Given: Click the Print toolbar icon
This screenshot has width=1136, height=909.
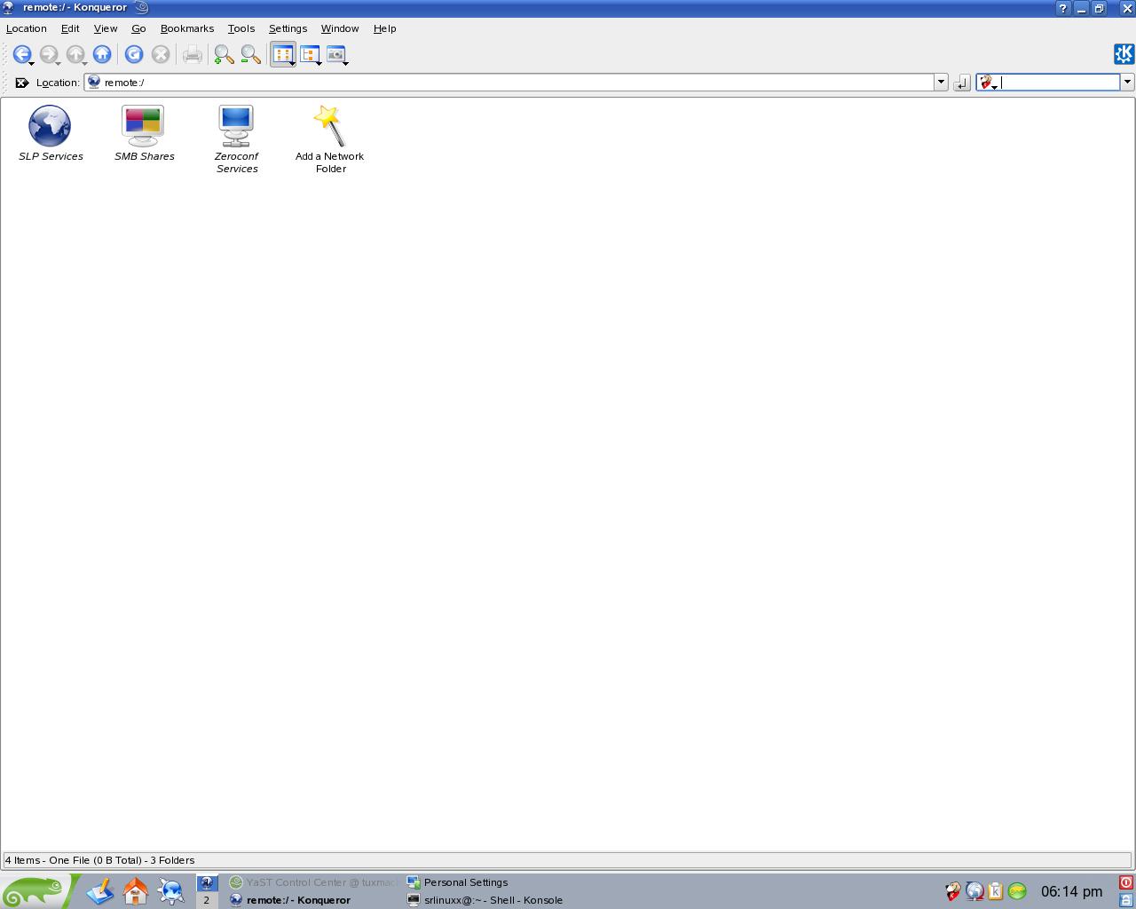Looking at the screenshot, I should coord(193,55).
